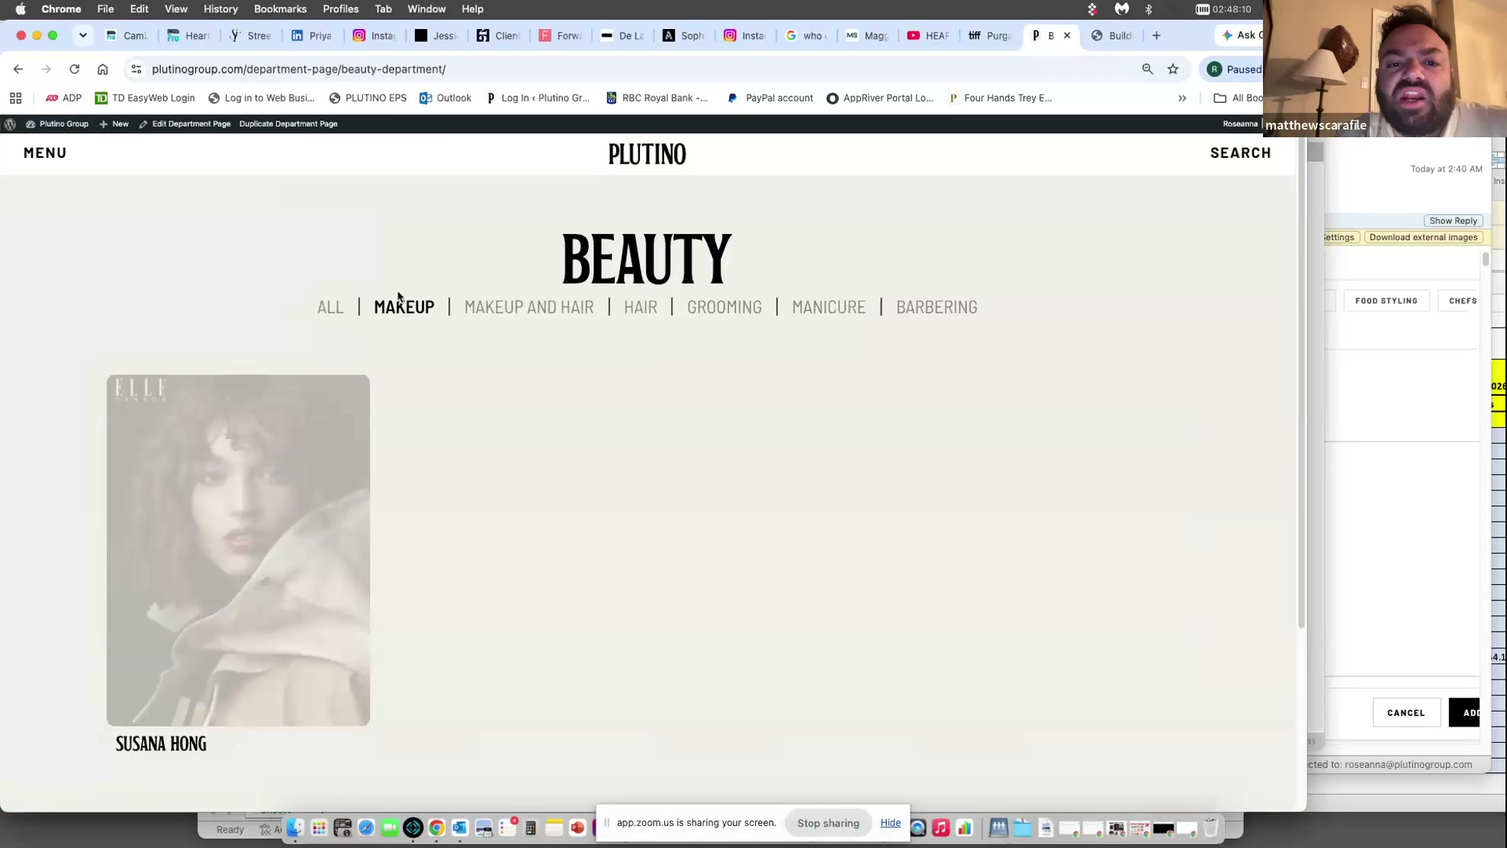Open the History menu
This screenshot has width=1507, height=848.
[220, 9]
